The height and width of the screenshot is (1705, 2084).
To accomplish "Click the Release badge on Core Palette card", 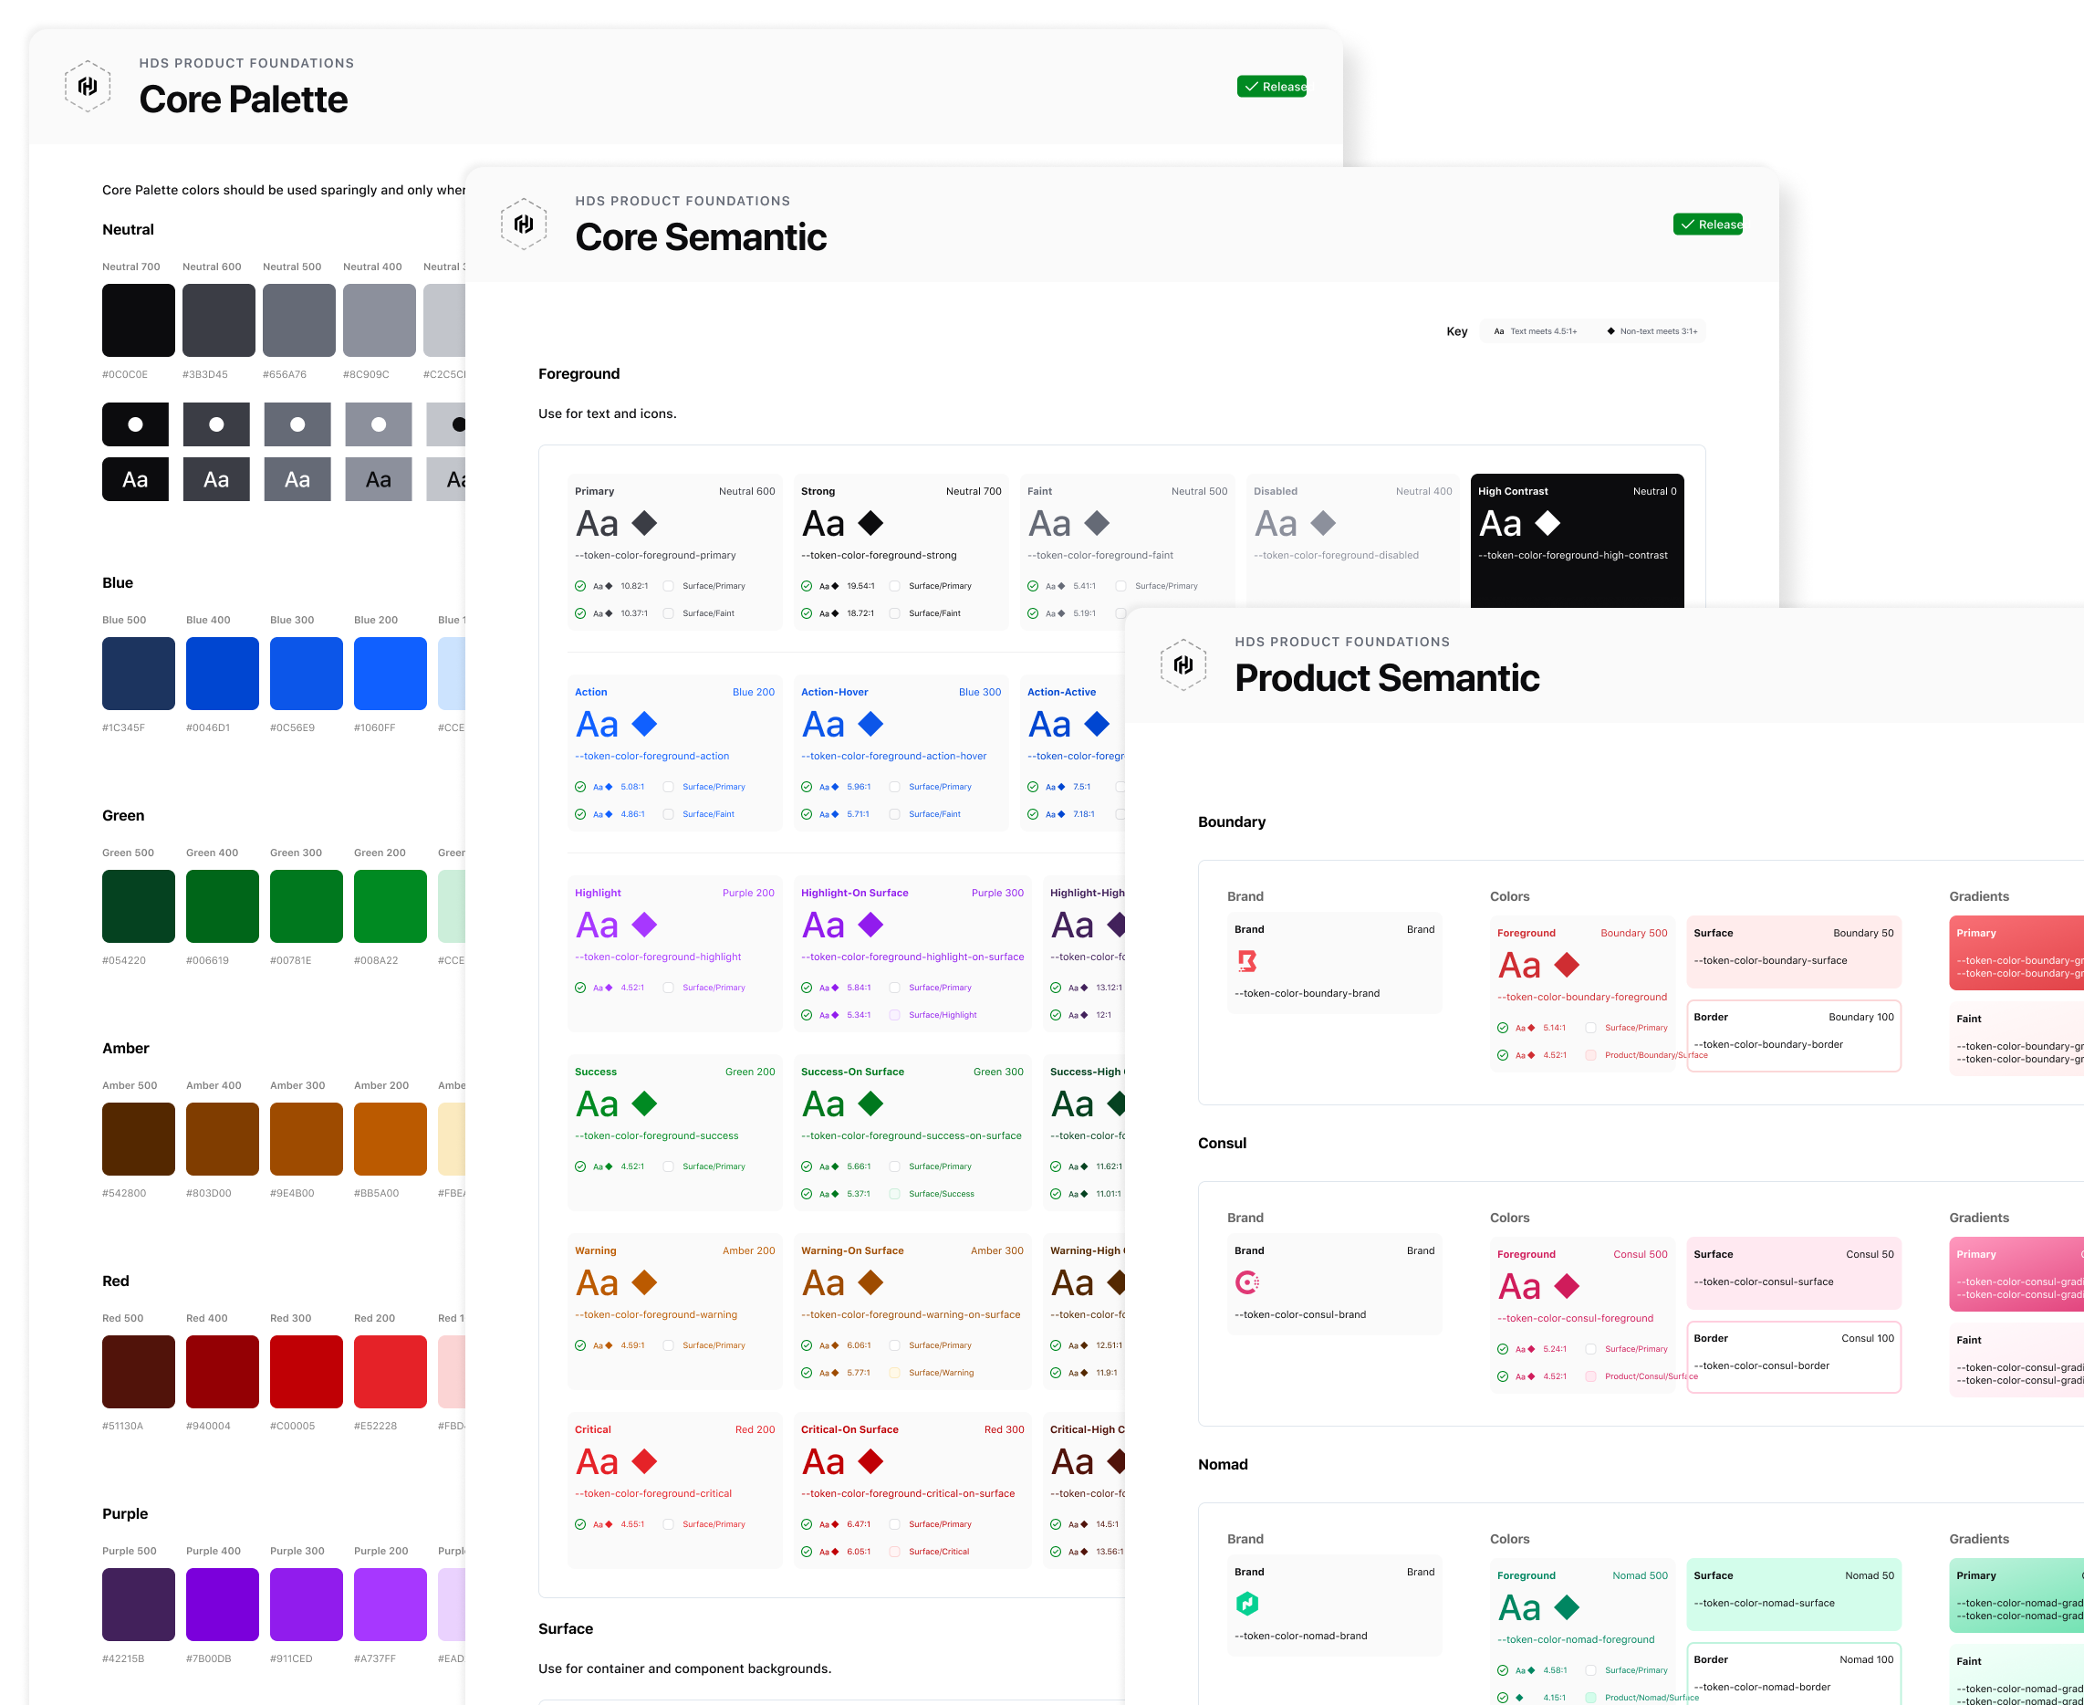I will pyautogui.click(x=1271, y=87).
